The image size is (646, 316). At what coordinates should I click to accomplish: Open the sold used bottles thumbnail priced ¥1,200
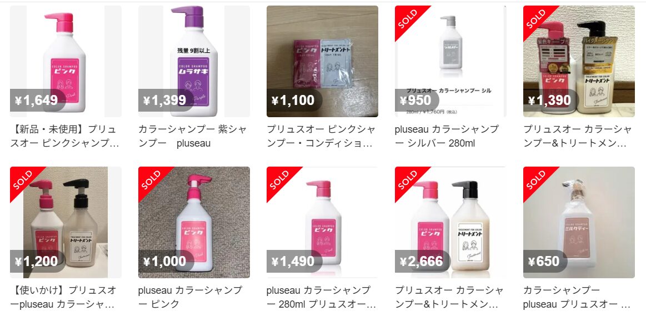tap(66, 223)
